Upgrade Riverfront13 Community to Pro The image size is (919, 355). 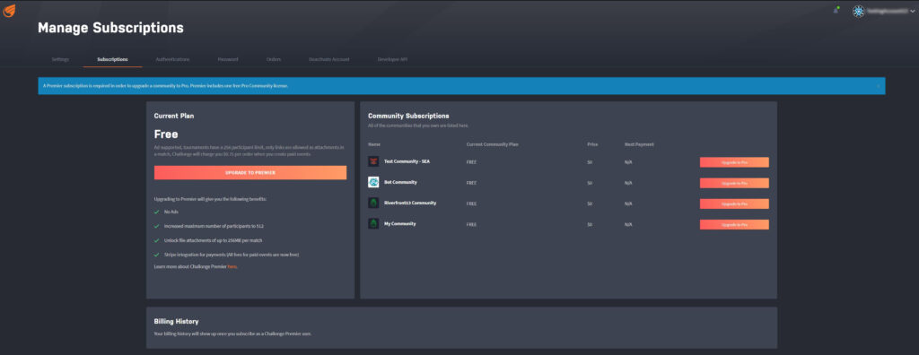(x=734, y=203)
